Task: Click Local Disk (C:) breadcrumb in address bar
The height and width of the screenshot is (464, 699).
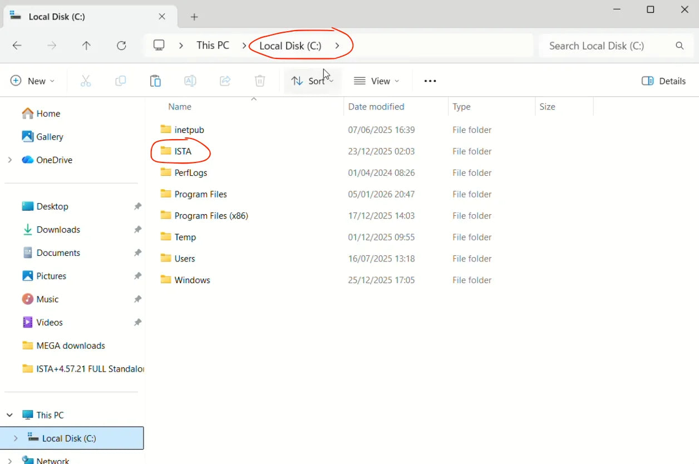Action: (x=291, y=46)
